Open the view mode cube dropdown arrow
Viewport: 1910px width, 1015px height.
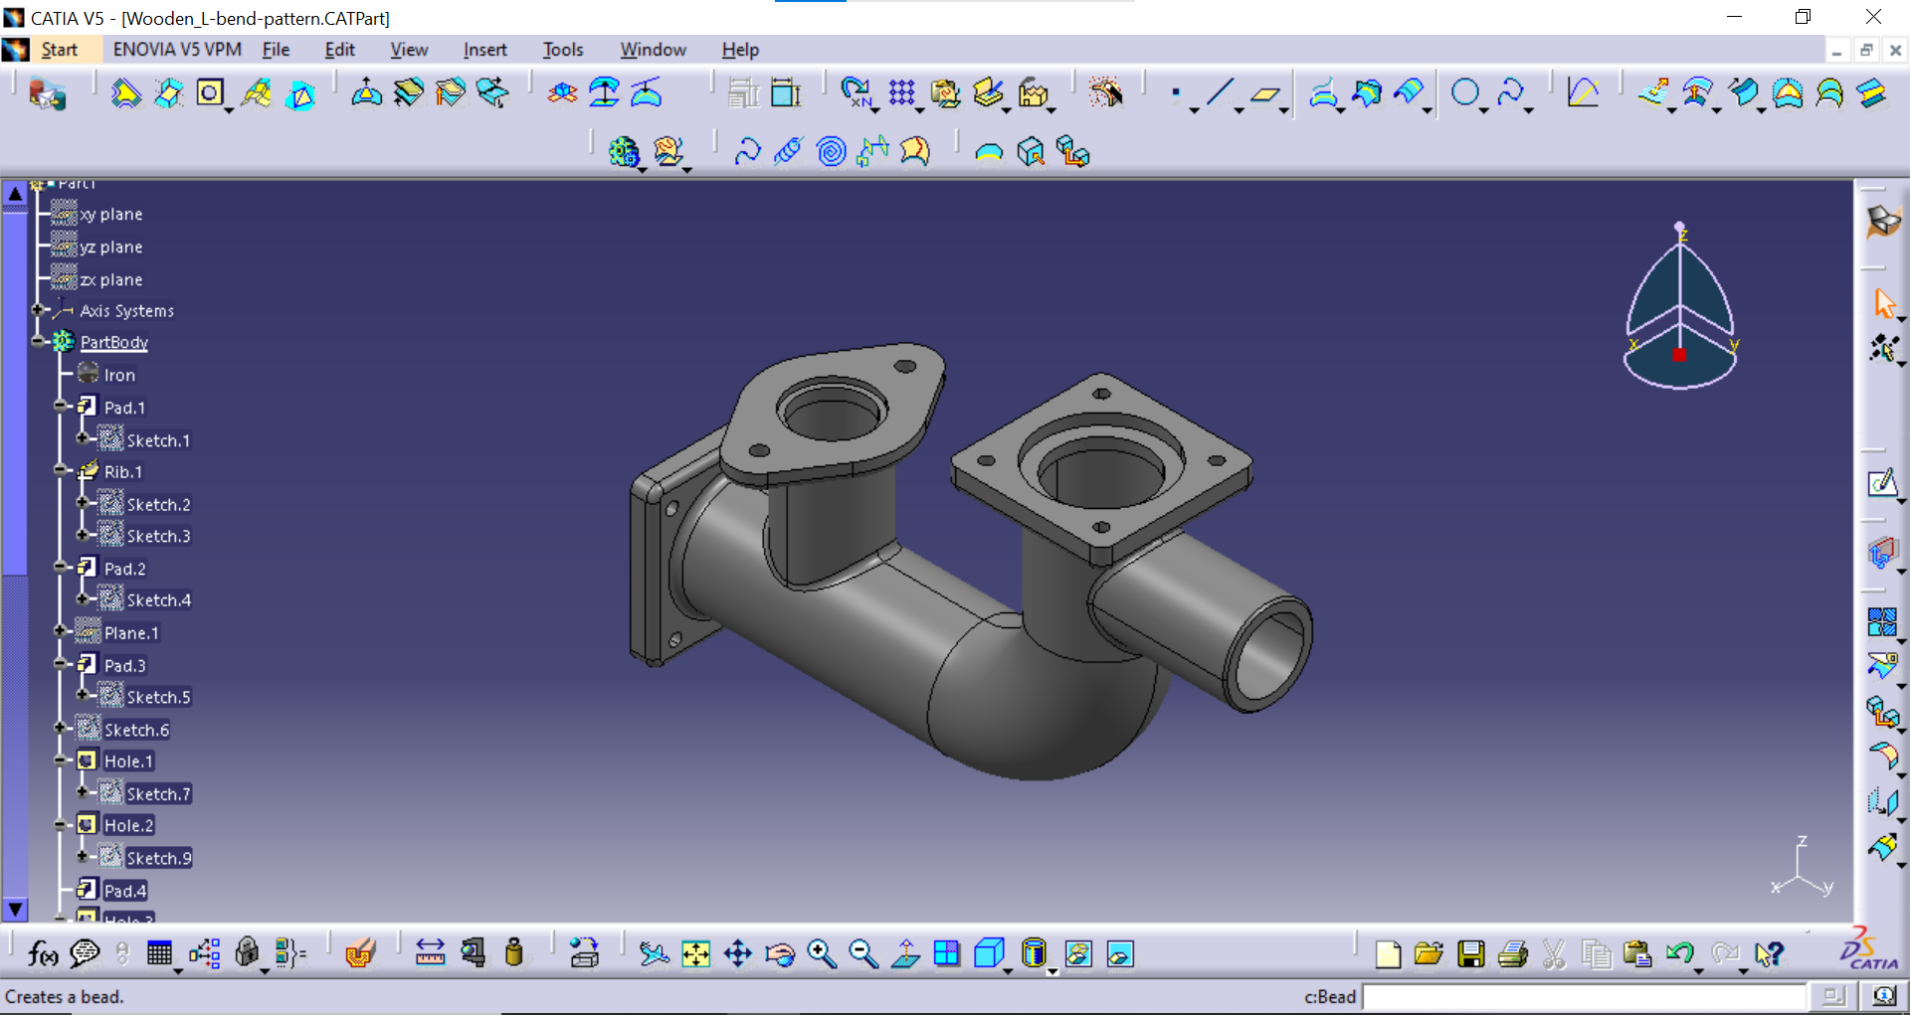click(1008, 970)
